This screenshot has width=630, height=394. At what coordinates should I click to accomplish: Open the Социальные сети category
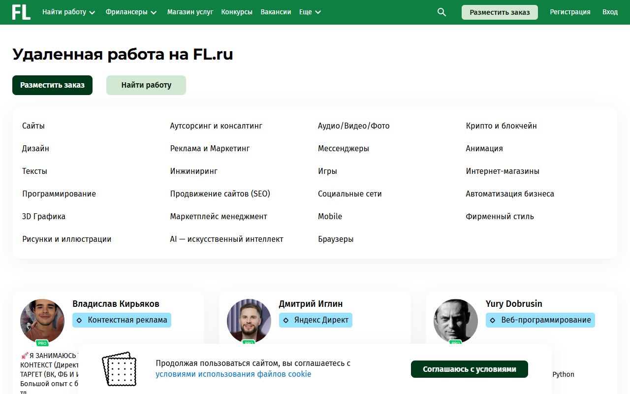[x=350, y=194]
